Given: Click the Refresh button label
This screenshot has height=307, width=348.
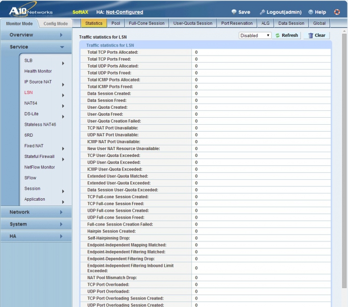Looking at the screenshot, I should point(290,35).
